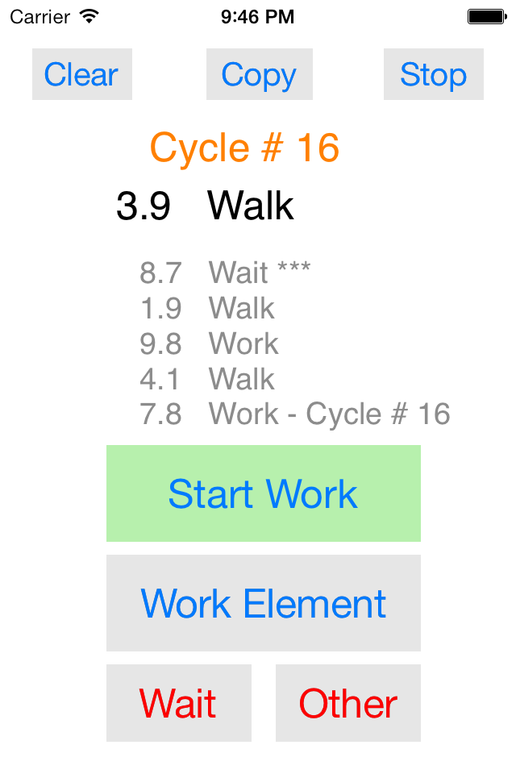
Task: Tap the red Wait button
Action: (178, 703)
